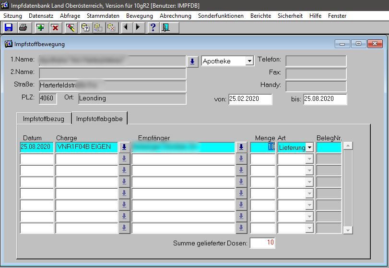Open help via blue question mark icon
The image size is (389, 268).
click(x=153, y=27)
